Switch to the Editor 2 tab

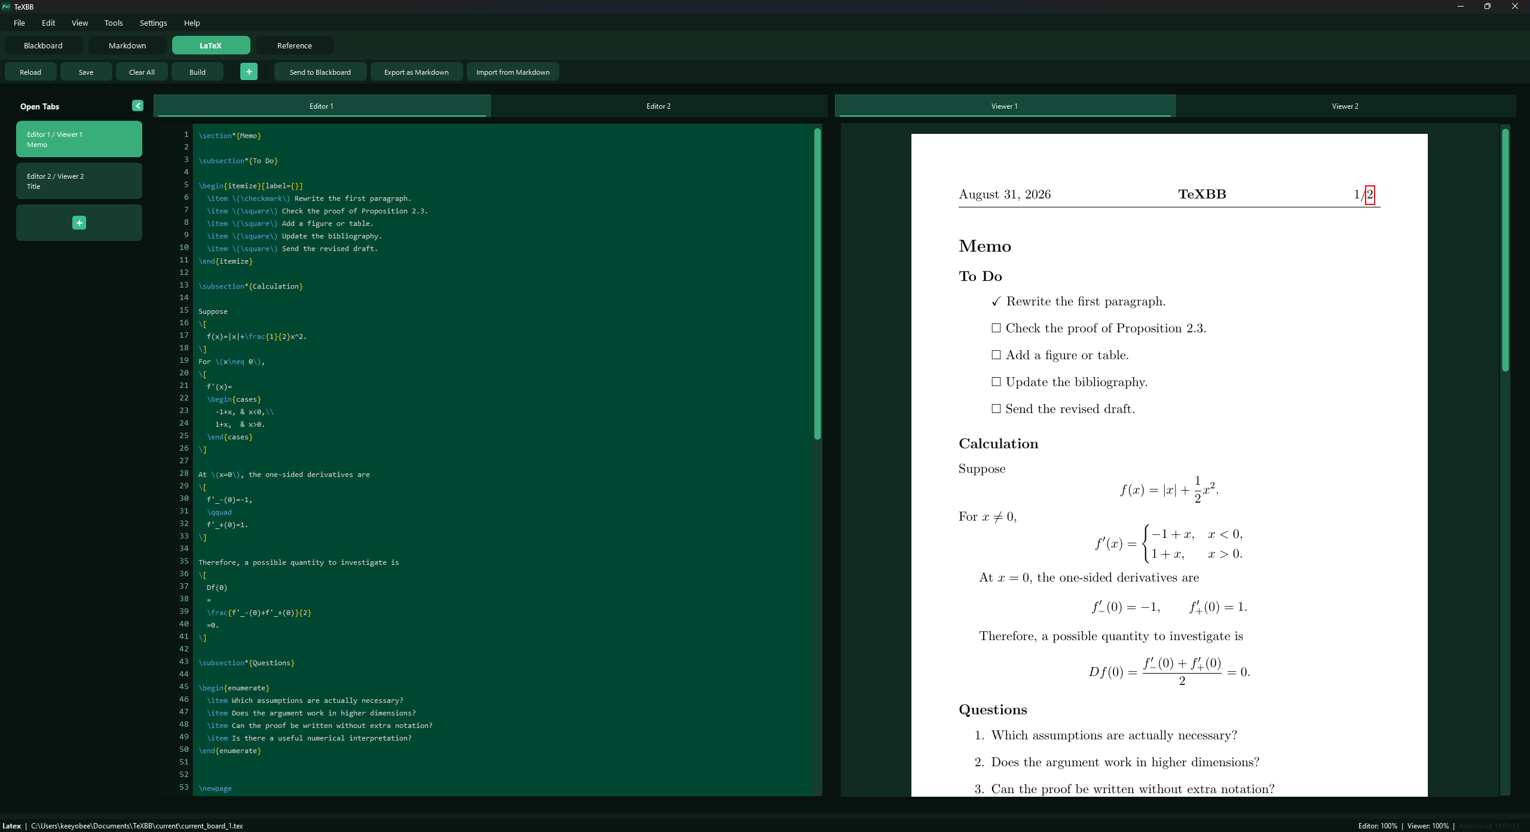point(659,106)
